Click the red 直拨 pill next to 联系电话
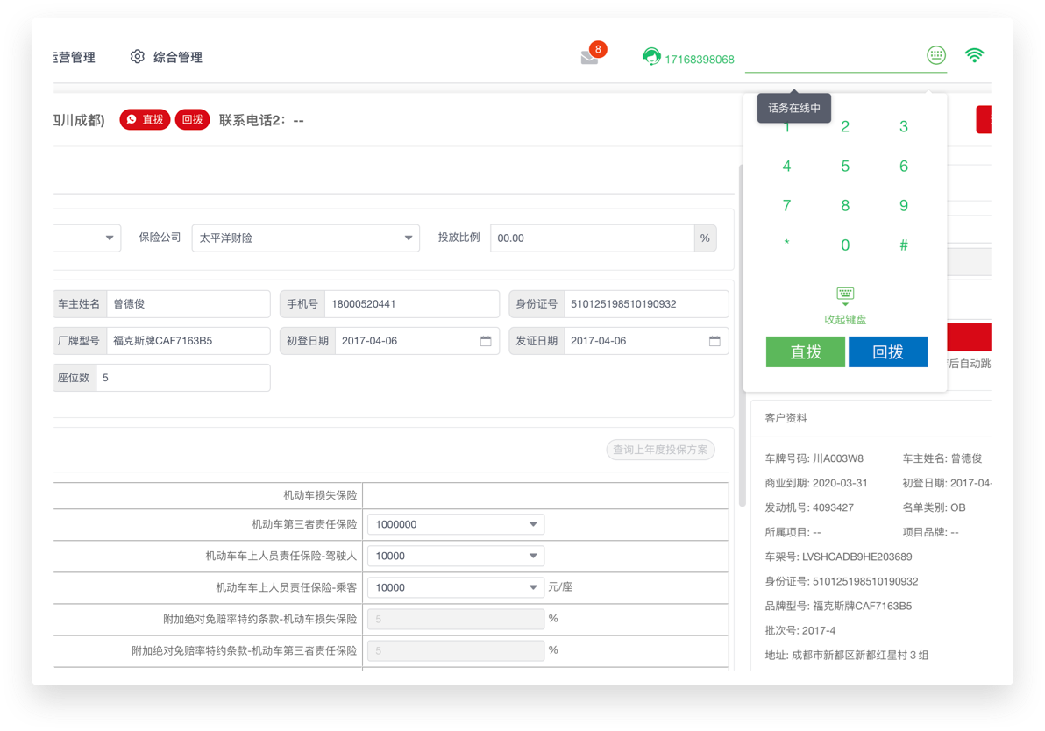 tap(145, 119)
